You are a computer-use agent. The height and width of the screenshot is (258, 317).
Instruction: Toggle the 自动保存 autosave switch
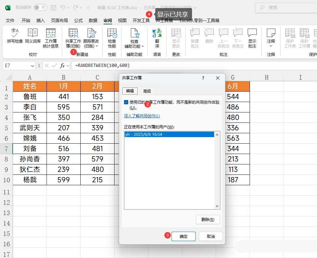click(40, 7)
